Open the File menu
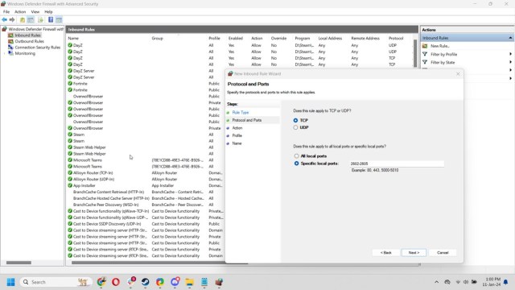Image resolution: width=515 pixels, height=290 pixels. click(6, 12)
